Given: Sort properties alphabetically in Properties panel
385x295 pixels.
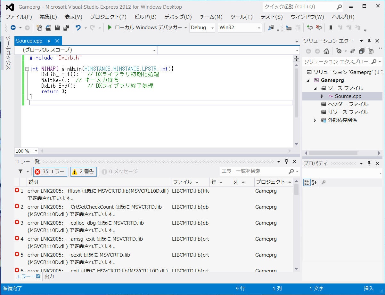Looking at the screenshot, I should click(x=314, y=182).
